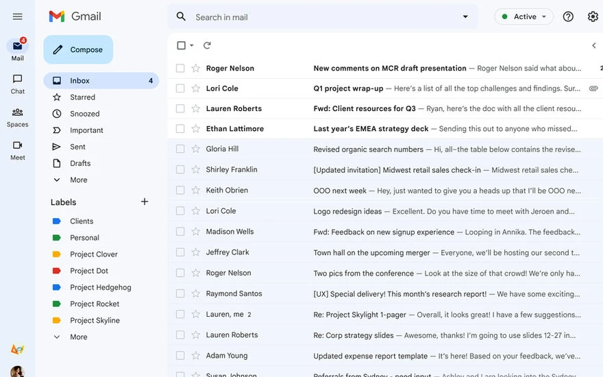
Task: Check the Gloria Hill email checkbox
Action: tap(180, 149)
